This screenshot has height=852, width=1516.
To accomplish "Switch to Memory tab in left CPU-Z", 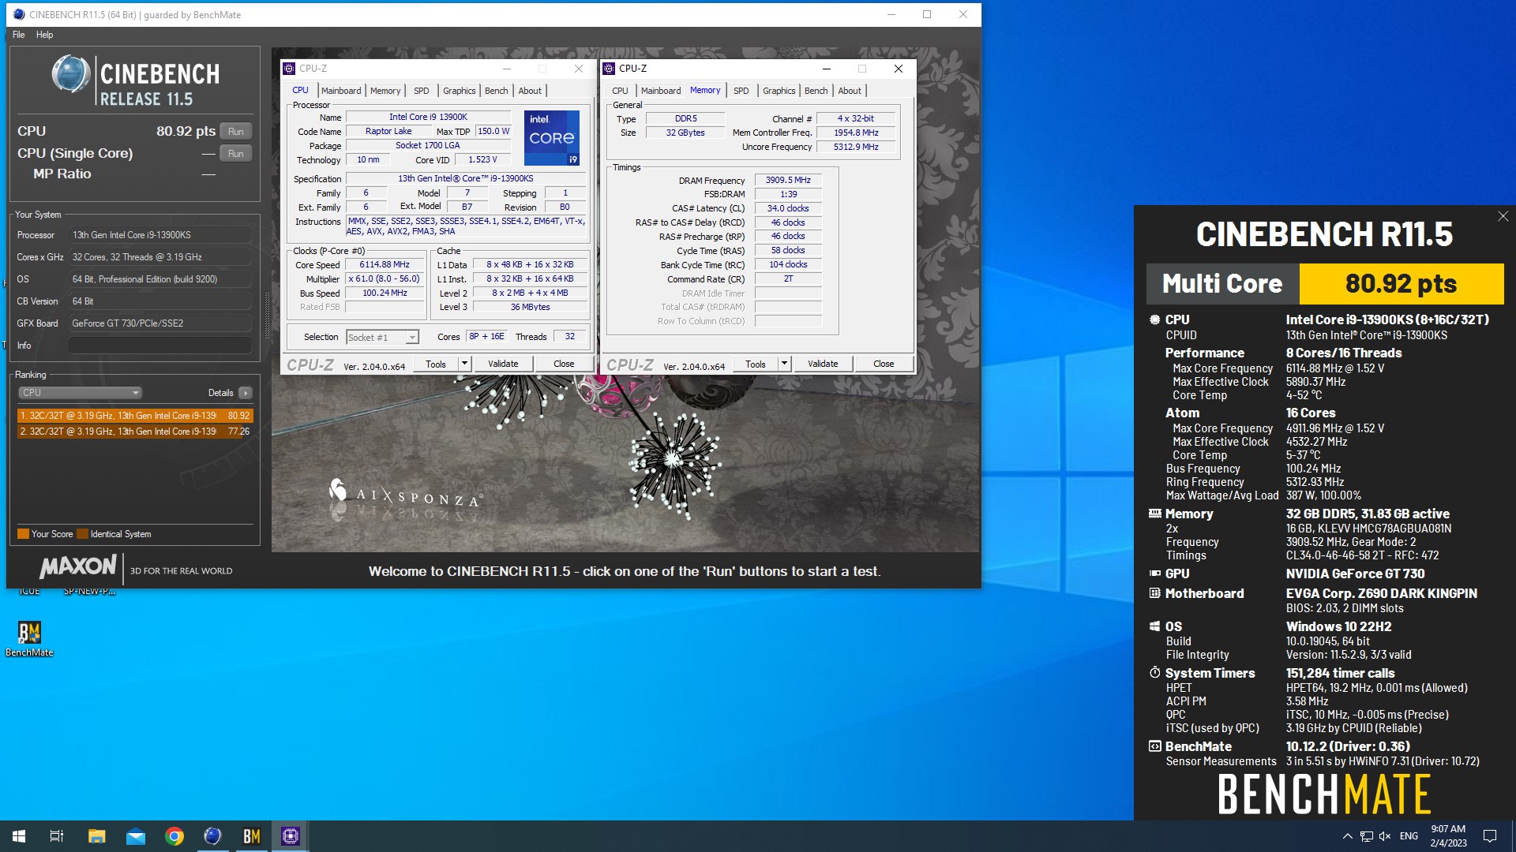I will click(x=385, y=91).
